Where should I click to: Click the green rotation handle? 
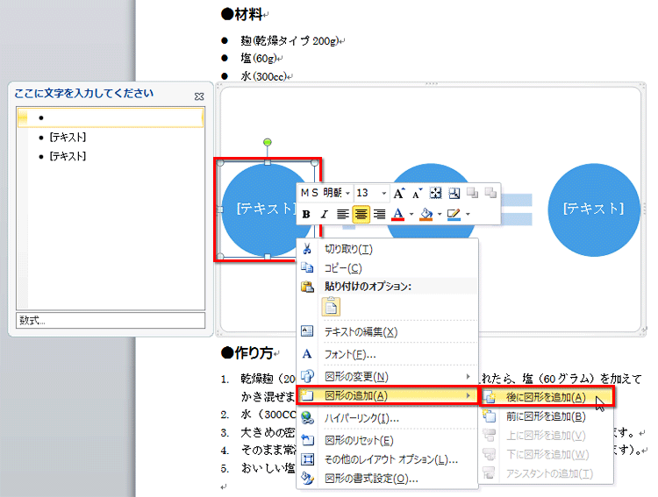(x=268, y=143)
